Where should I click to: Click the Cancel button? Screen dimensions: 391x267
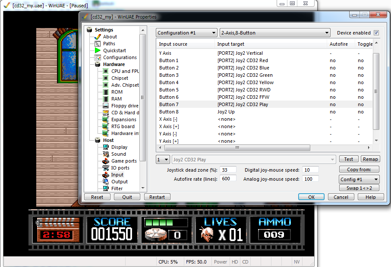pos(341,197)
